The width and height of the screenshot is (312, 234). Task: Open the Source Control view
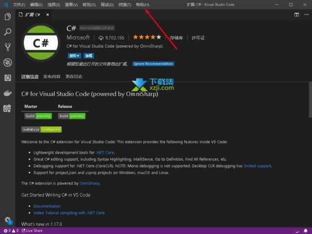(x=8, y=47)
